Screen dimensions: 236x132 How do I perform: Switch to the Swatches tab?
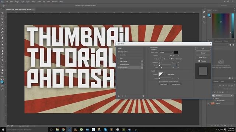coord(216,11)
